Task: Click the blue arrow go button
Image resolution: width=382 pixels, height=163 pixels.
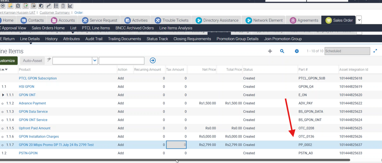Action: 153,60
